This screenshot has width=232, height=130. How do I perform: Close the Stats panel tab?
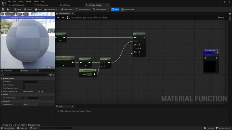pos(72,106)
